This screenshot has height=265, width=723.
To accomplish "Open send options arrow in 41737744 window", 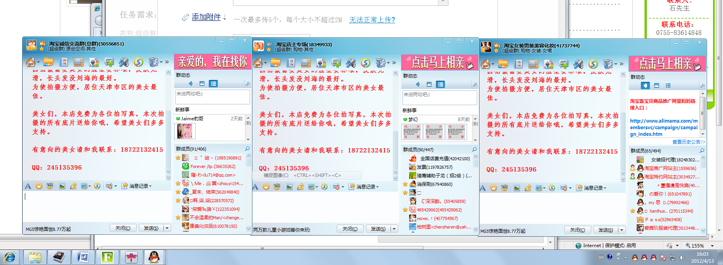I will point(621,230).
